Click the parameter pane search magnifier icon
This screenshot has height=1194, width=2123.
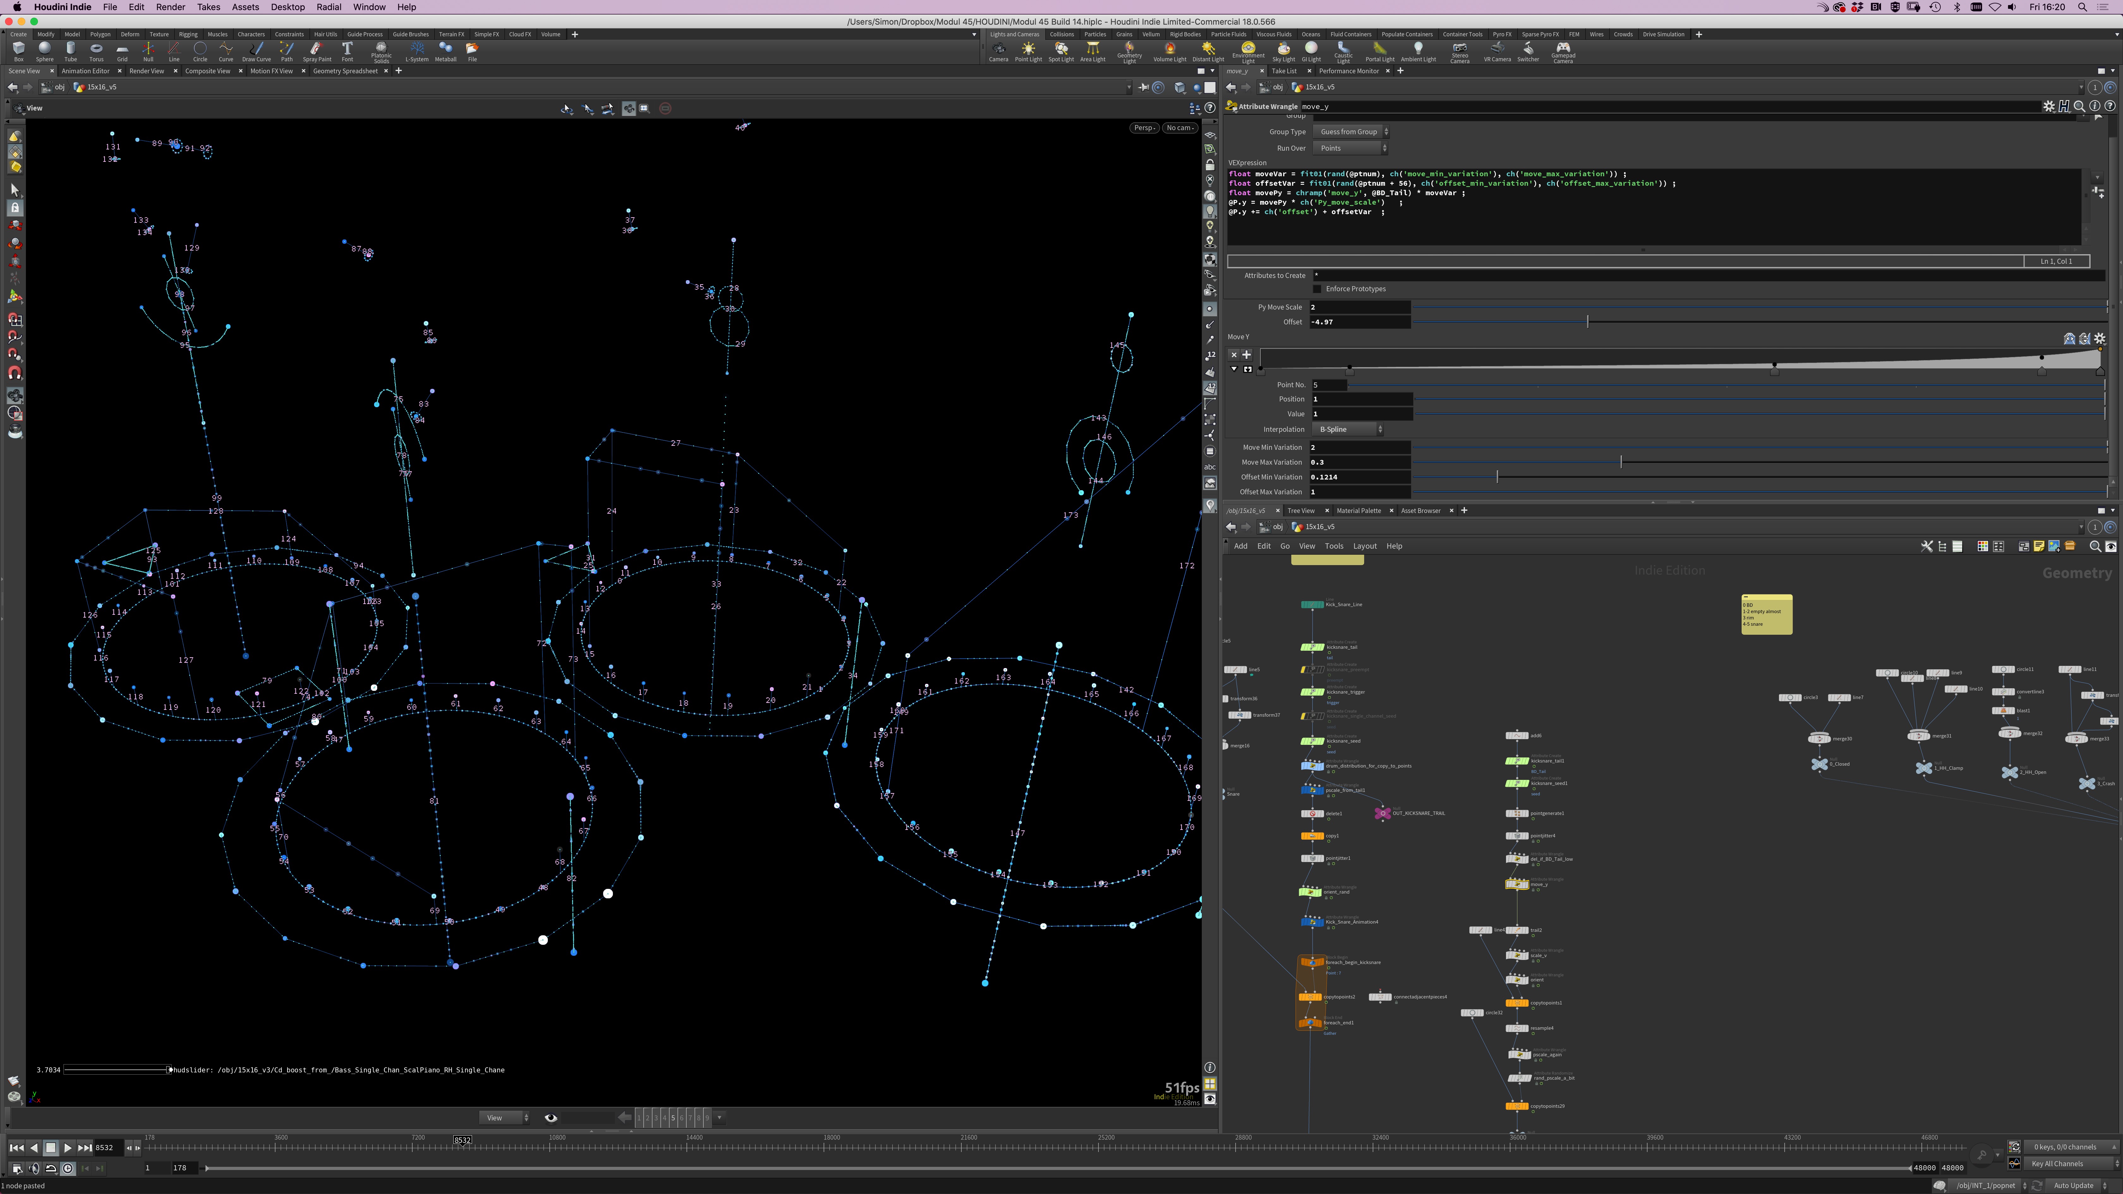[x=2079, y=106]
